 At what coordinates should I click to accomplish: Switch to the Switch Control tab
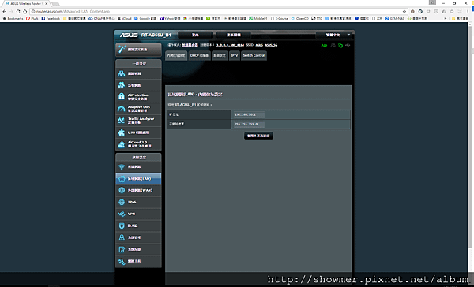click(x=254, y=55)
